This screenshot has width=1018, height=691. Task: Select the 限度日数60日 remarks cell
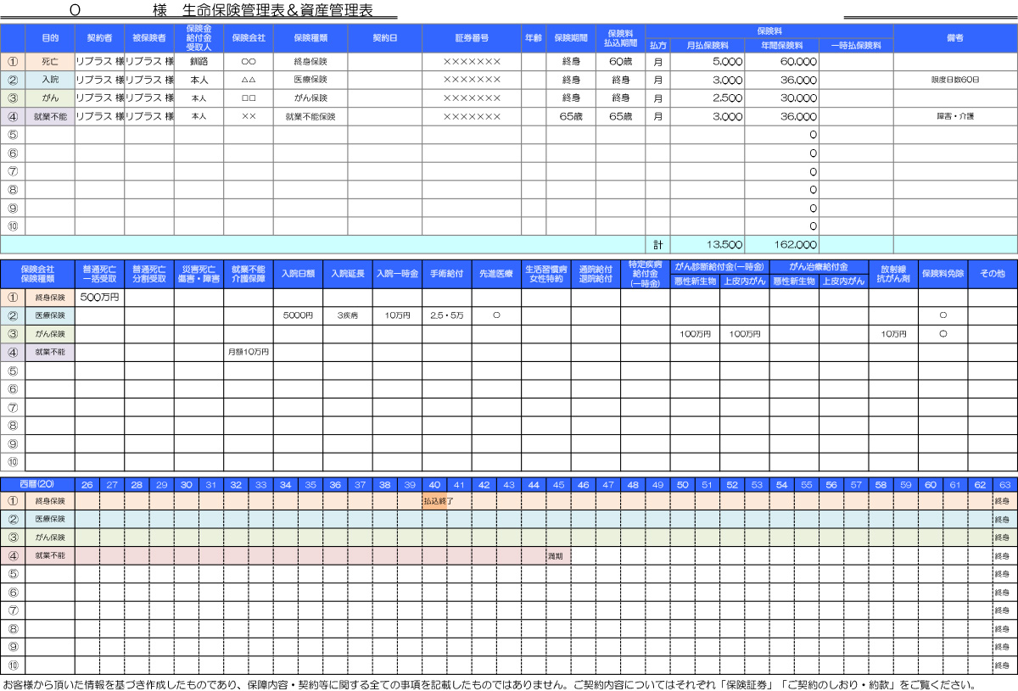click(954, 80)
